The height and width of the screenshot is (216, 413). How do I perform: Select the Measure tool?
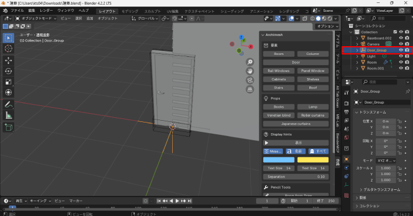[8, 115]
